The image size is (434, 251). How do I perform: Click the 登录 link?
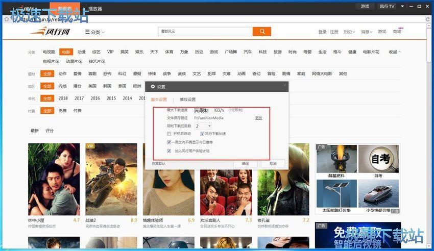[322, 32]
